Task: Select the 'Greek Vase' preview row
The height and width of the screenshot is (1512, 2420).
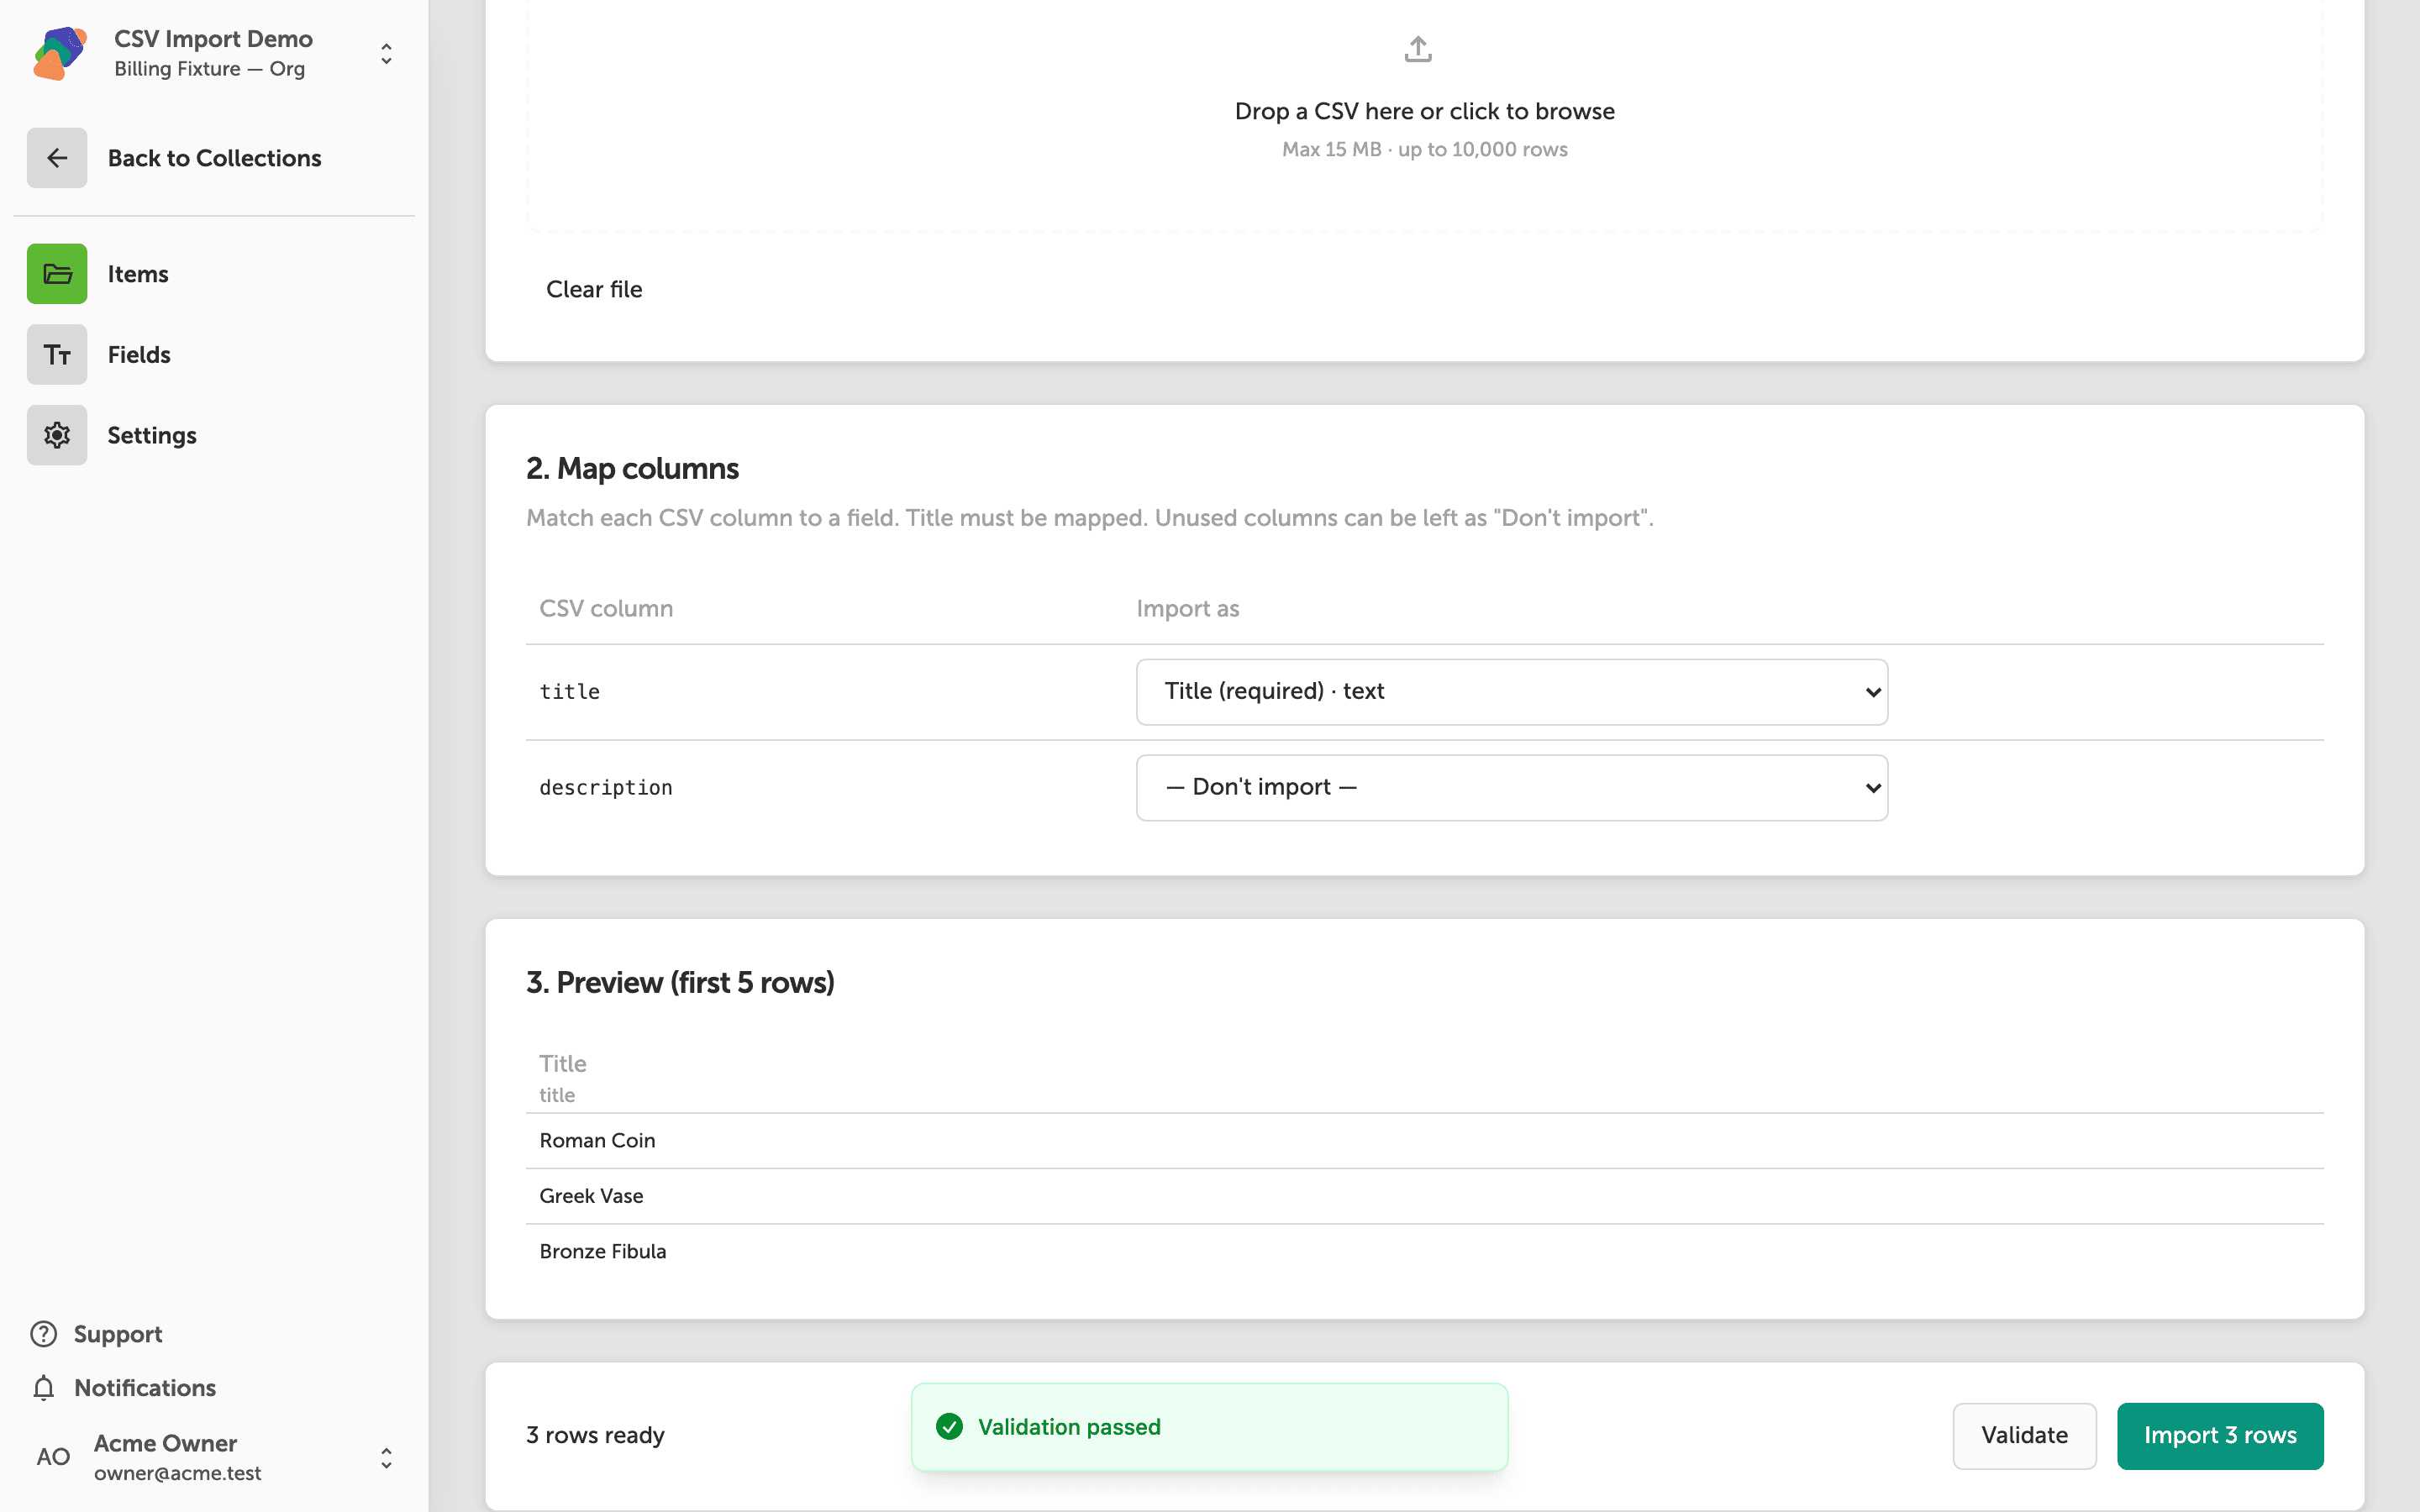Action: point(1424,1196)
